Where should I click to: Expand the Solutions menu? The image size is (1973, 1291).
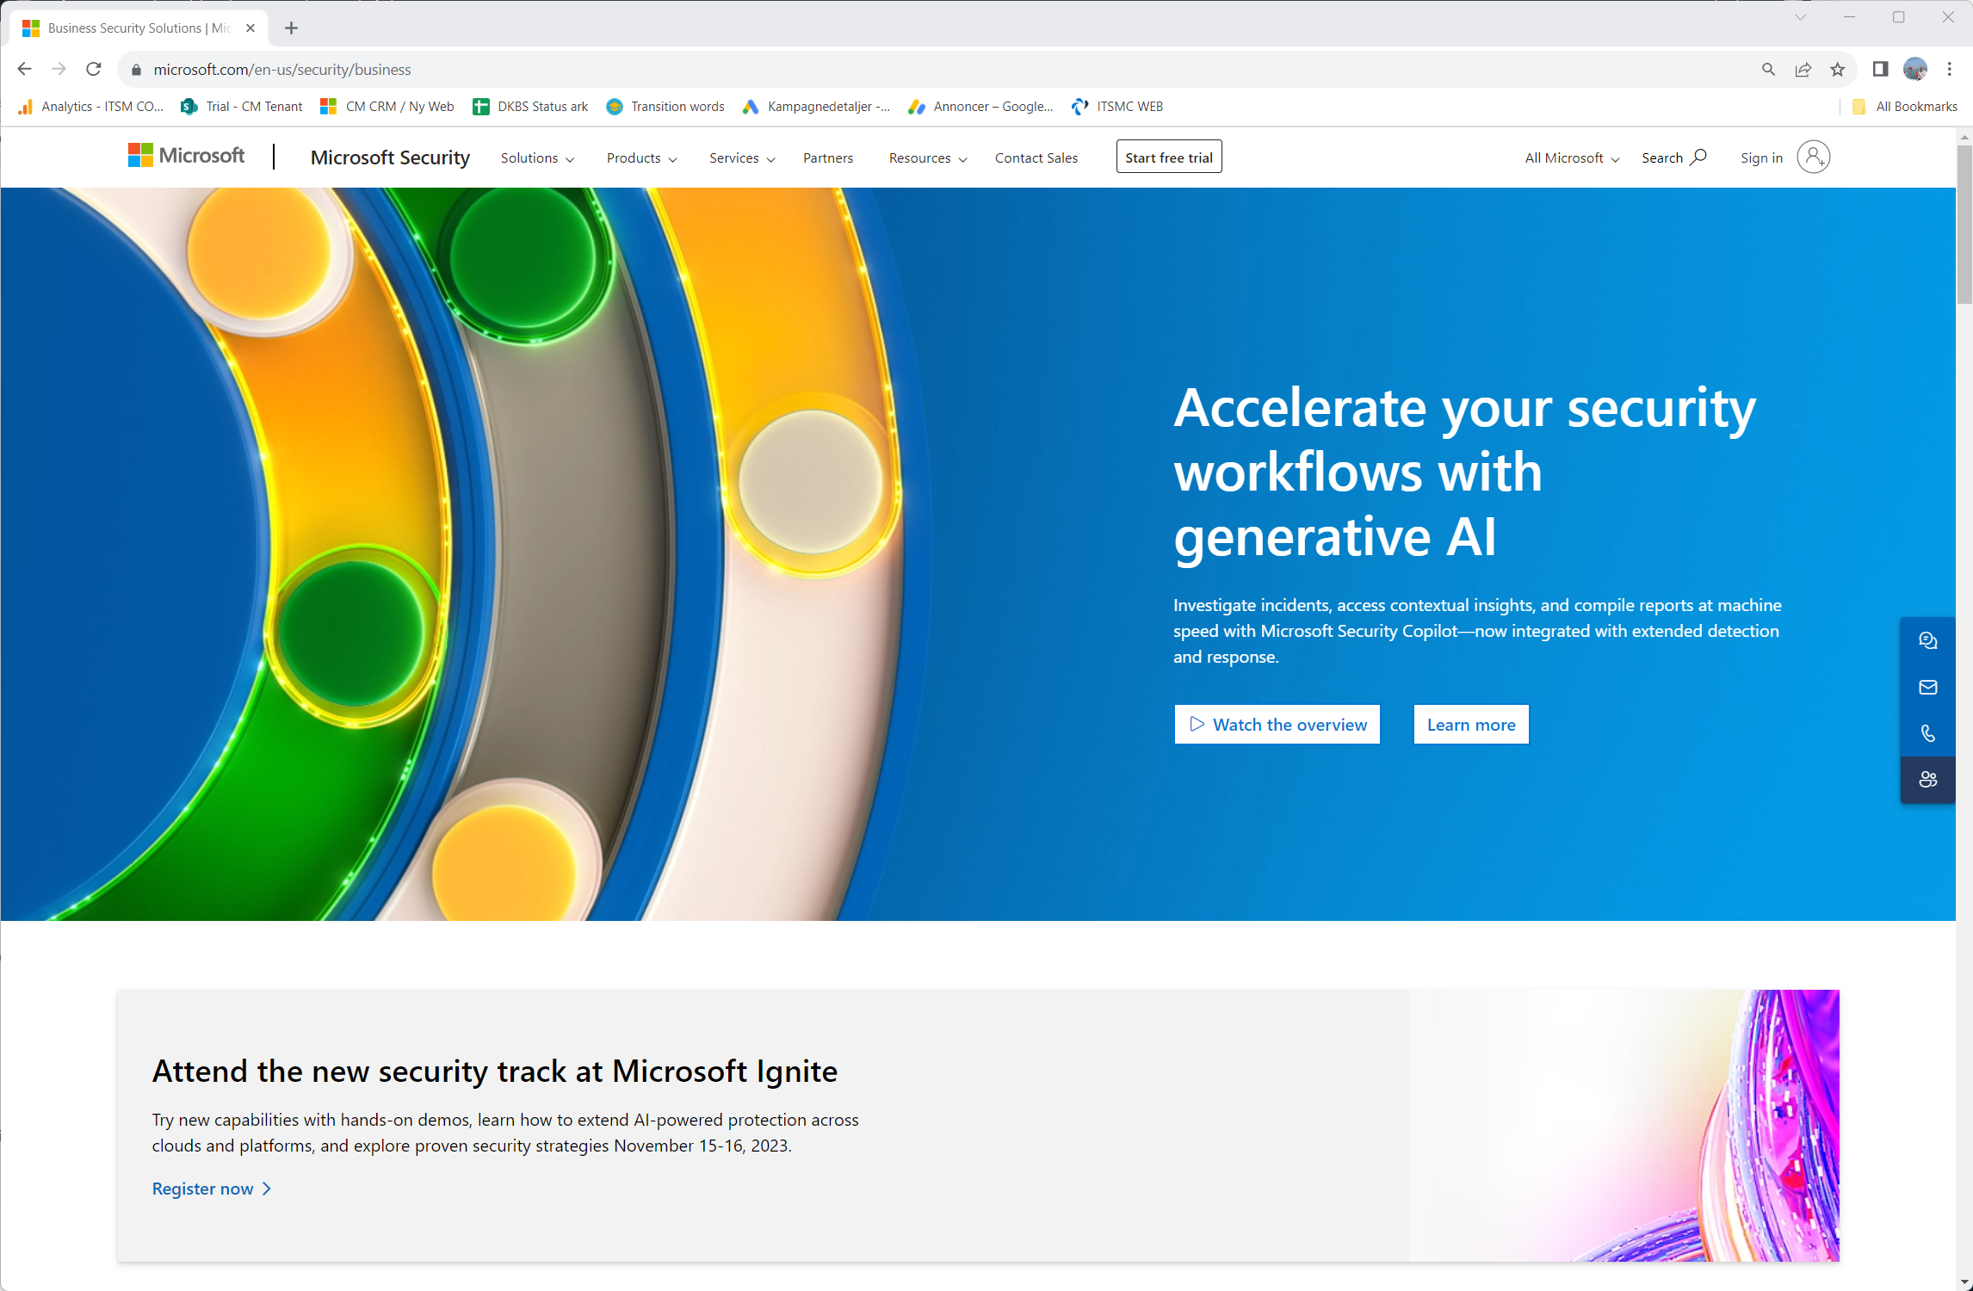click(538, 158)
